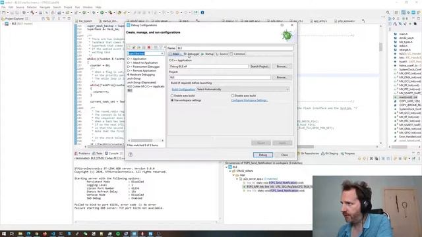Switch to Common tab in dialog

click(x=237, y=54)
